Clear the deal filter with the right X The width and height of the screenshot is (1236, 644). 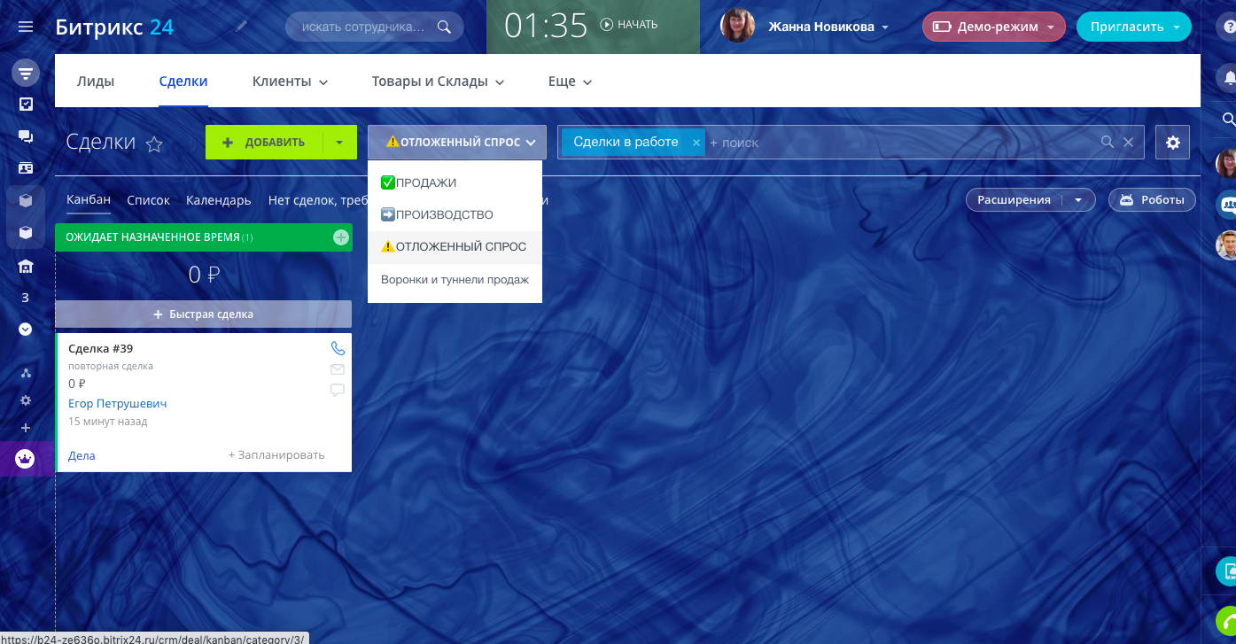click(x=1129, y=142)
